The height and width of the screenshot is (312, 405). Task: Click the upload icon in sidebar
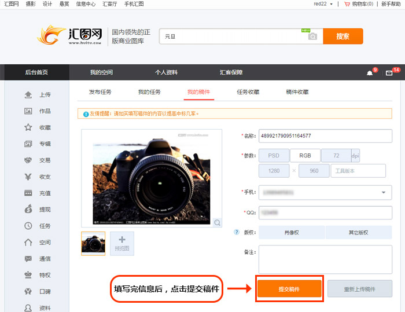pos(28,94)
